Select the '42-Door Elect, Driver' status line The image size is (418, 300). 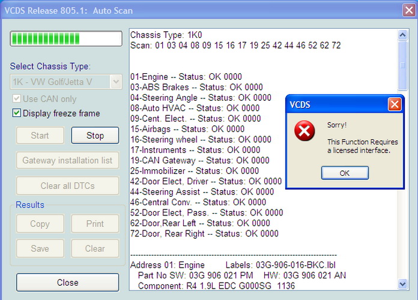coord(206,181)
